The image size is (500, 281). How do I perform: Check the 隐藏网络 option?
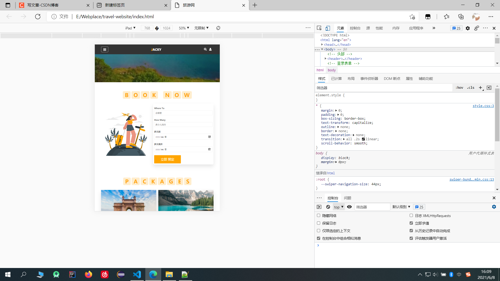pyautogui.click(x=318, y=215)
